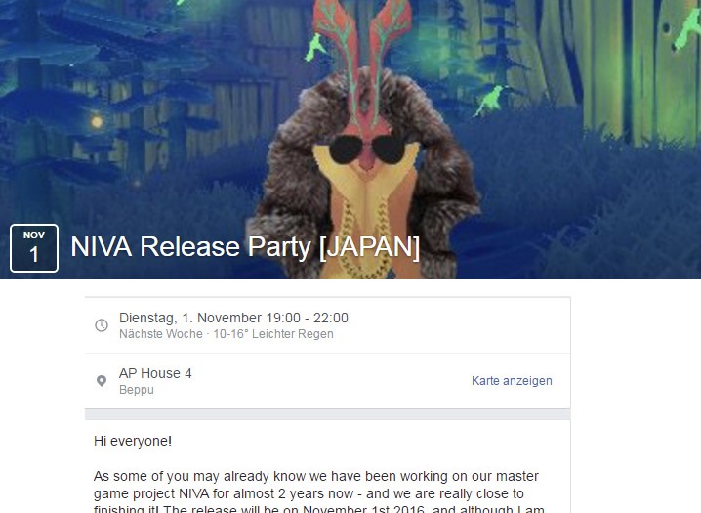Click the glowing lantern in cover image
This screenshot has width=701, height=513.
pyautogui.click(x=97, y=121)
